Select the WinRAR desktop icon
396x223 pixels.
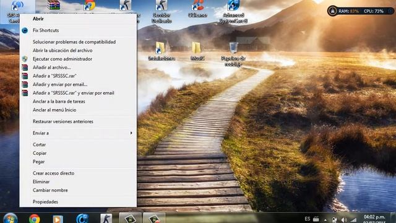click(54, 6)
